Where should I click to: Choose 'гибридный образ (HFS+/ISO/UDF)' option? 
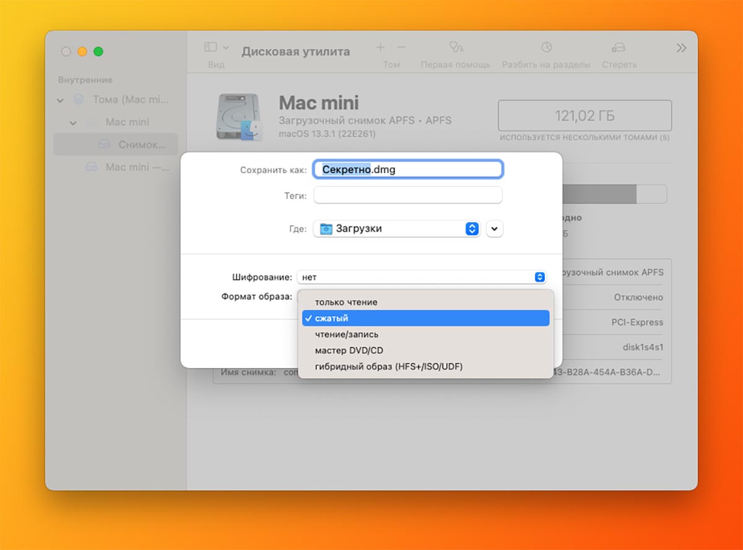pos(425,366)
